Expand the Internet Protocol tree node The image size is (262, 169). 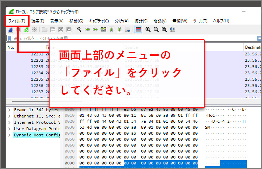(9, 122)
